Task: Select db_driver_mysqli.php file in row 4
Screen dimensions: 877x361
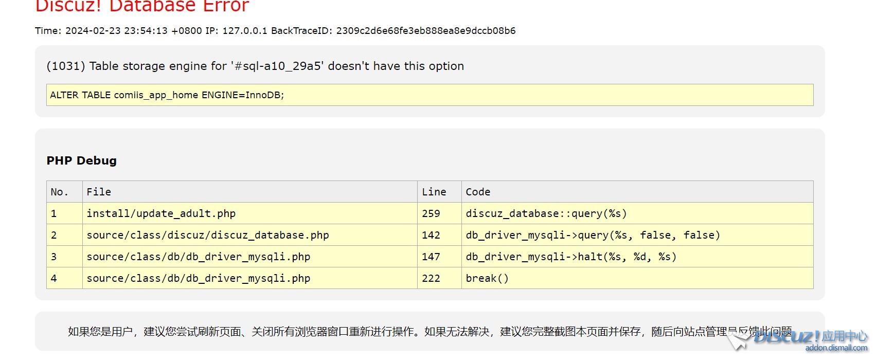Action: point(199,278)
